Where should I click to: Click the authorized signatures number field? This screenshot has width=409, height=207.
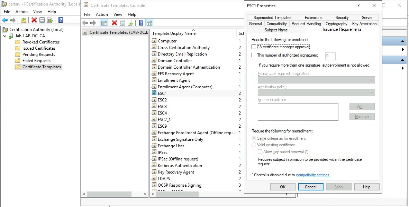click(330, 56)
